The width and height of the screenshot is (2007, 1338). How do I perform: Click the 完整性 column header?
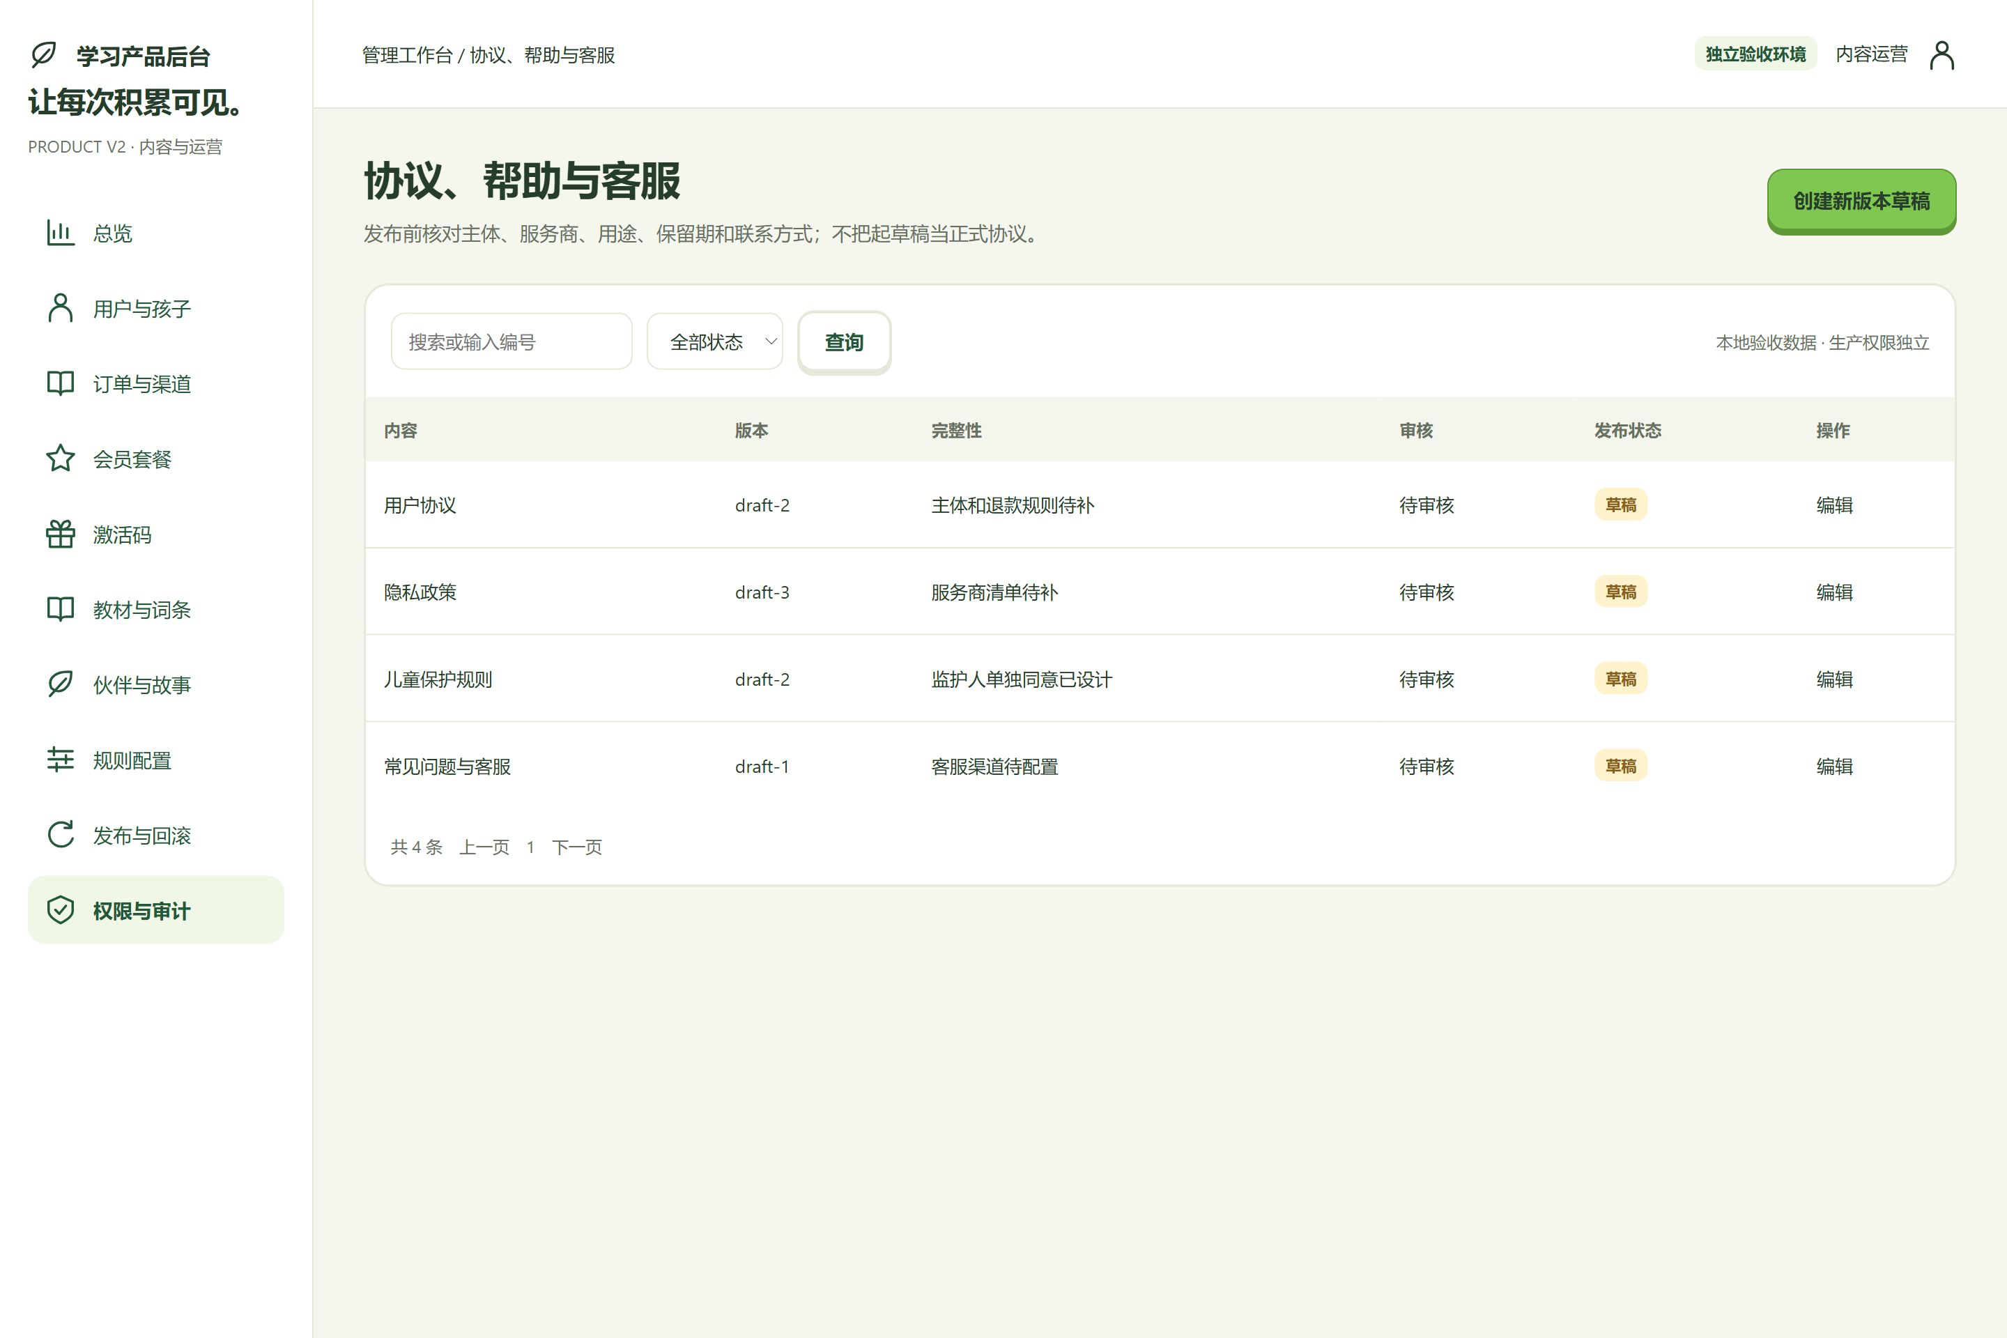point(955,430)
